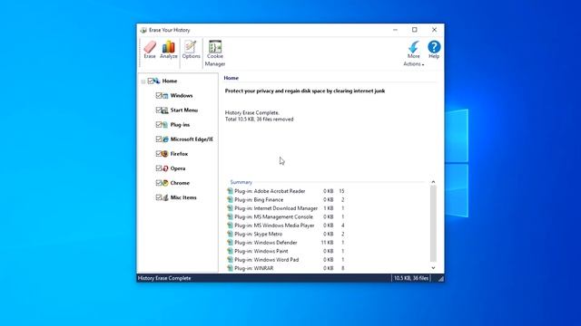581x326 pixels.
Task: Select the Windows tree item
Action: coord(182,95)
